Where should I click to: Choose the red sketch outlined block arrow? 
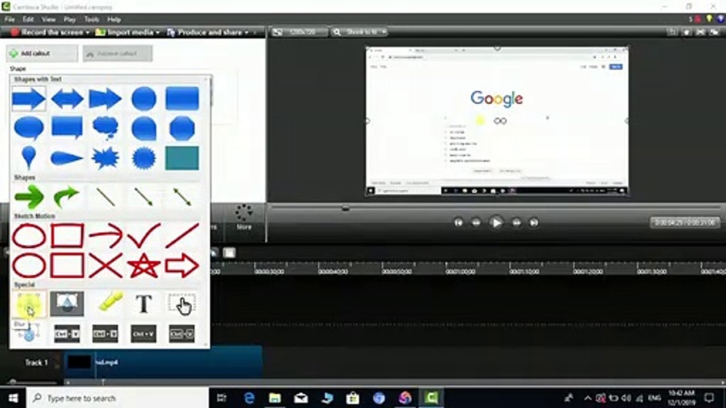point(182,265)
